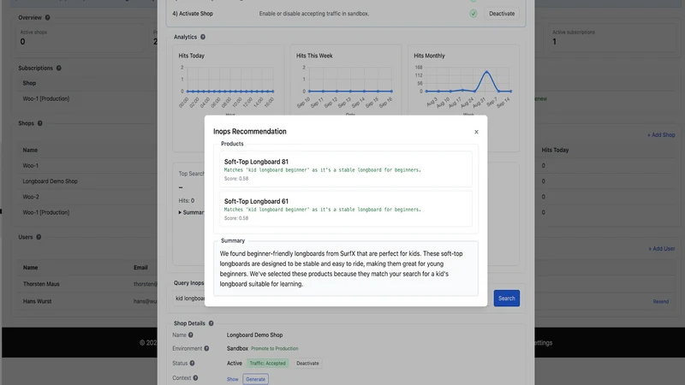
Task: Open the Overview help icon
Action: coord(48,18)
